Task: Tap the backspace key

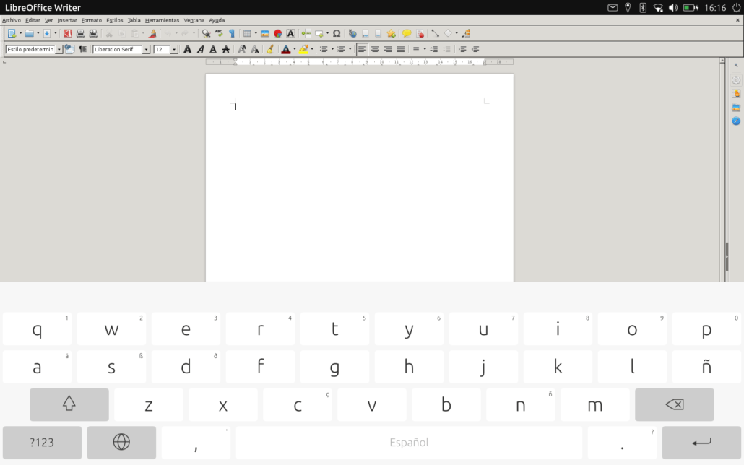Action: pyautogui.click(x=674, y=404)
